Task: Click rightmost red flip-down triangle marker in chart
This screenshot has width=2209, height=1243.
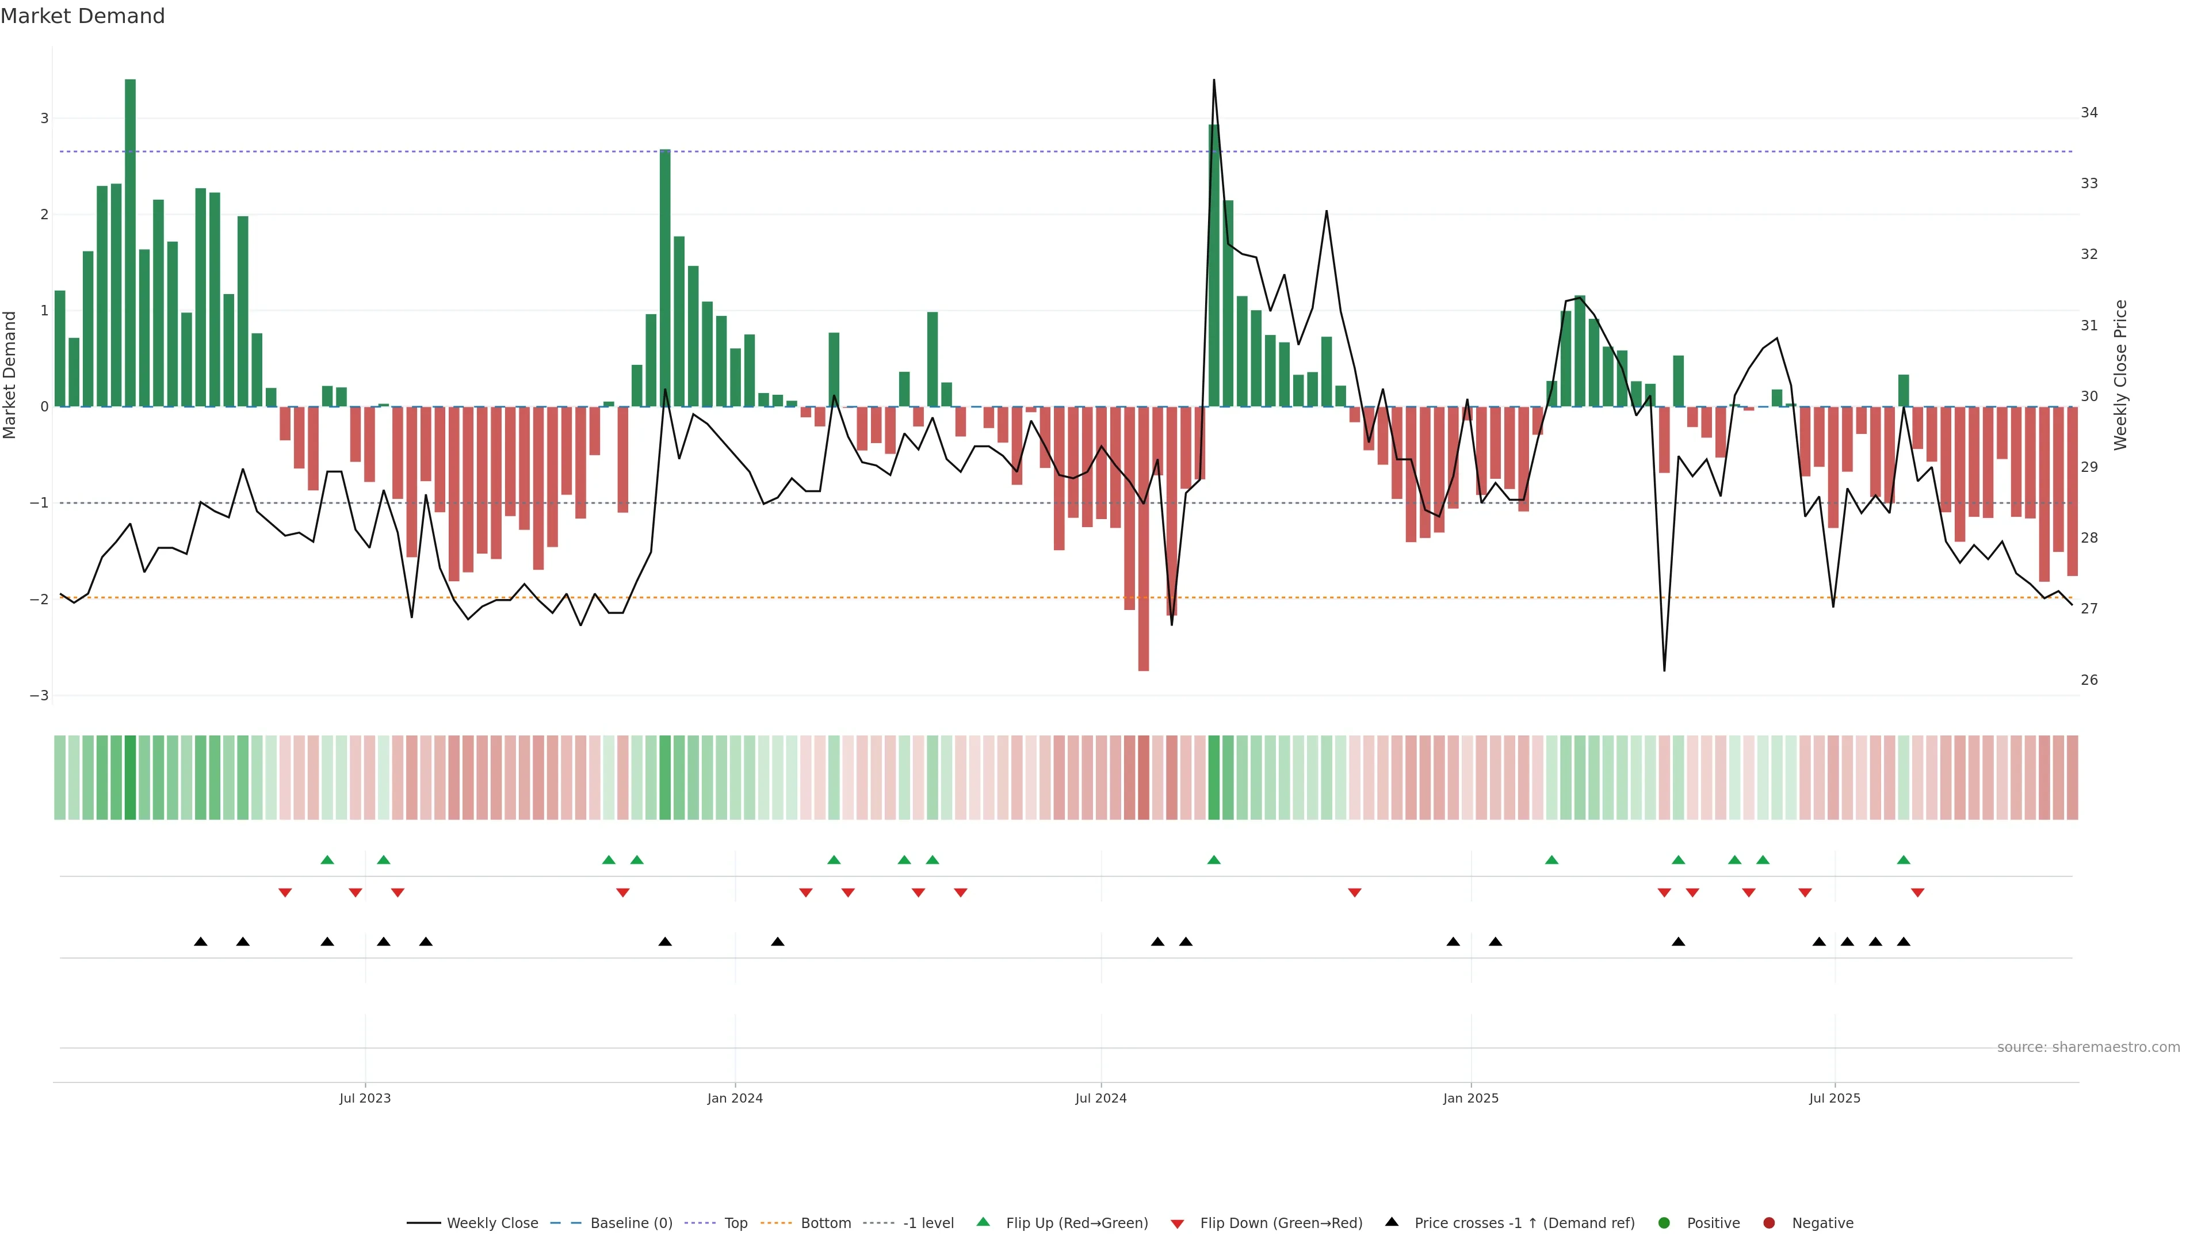Action: tap(1917, 893)
